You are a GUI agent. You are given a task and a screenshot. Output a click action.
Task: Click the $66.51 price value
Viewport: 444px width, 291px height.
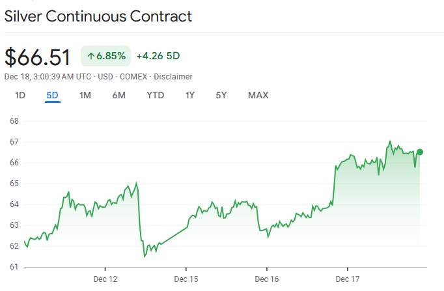(38, 57)
